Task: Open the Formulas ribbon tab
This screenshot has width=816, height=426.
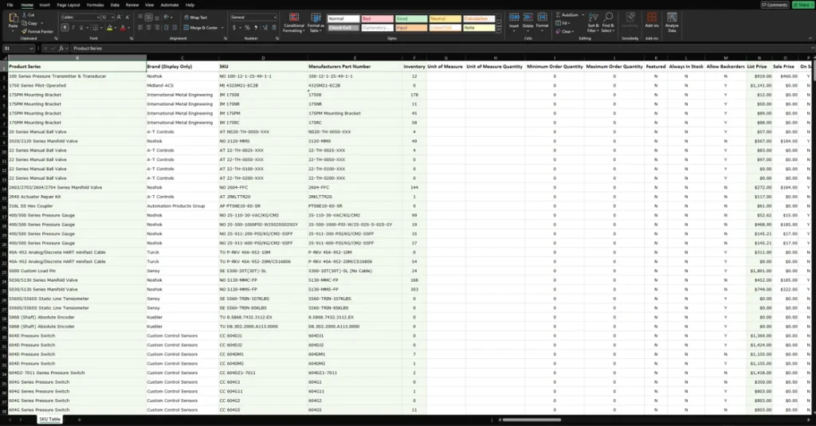Action: pos(95,5)
